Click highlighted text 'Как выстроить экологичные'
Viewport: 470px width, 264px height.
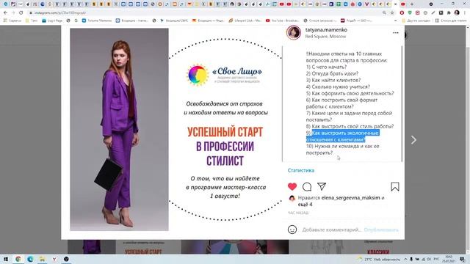pos(345,133)
